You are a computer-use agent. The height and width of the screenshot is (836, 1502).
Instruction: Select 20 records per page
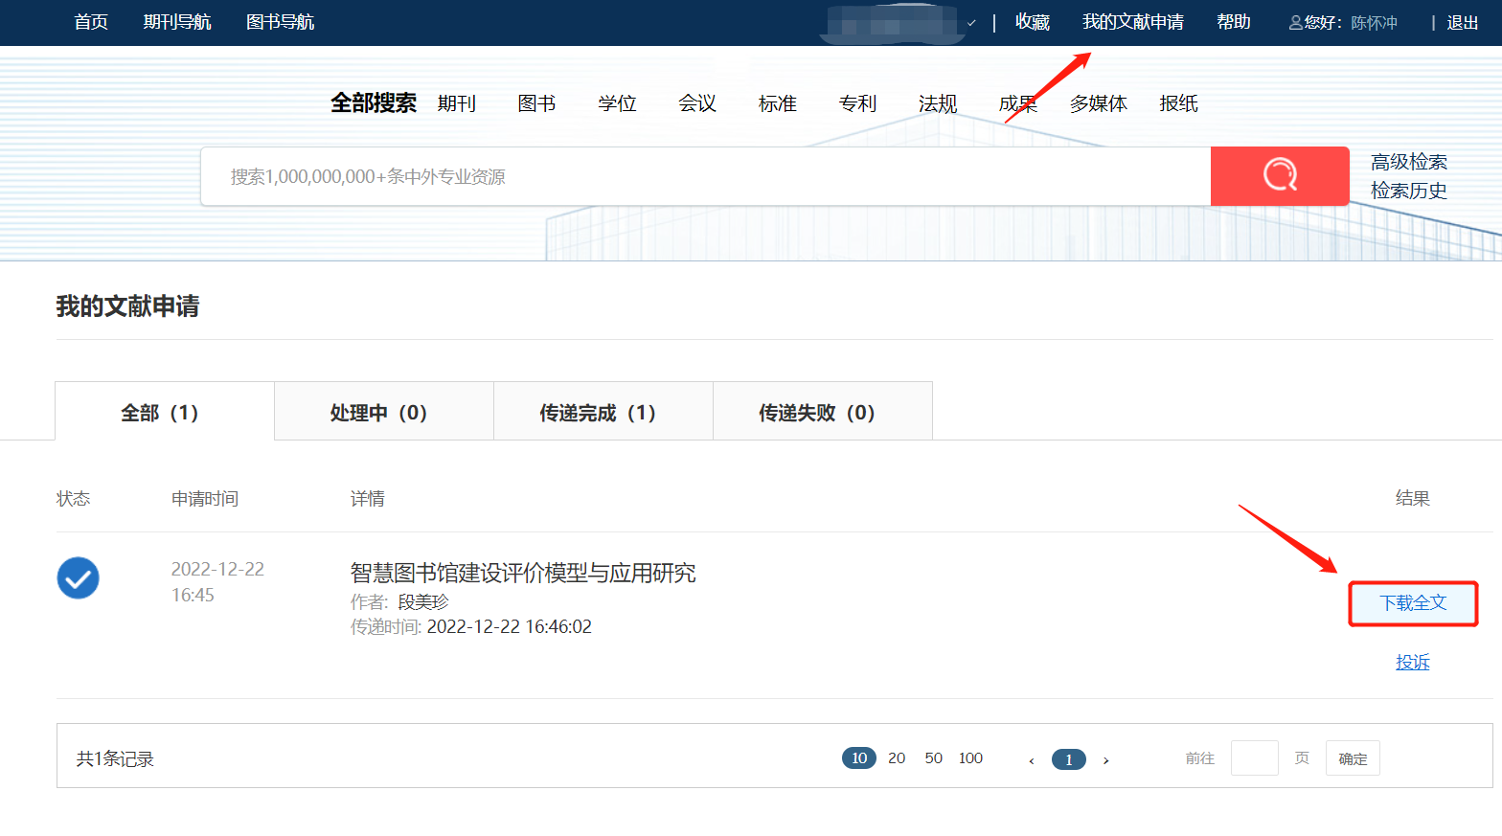click(x=896, y=758)
